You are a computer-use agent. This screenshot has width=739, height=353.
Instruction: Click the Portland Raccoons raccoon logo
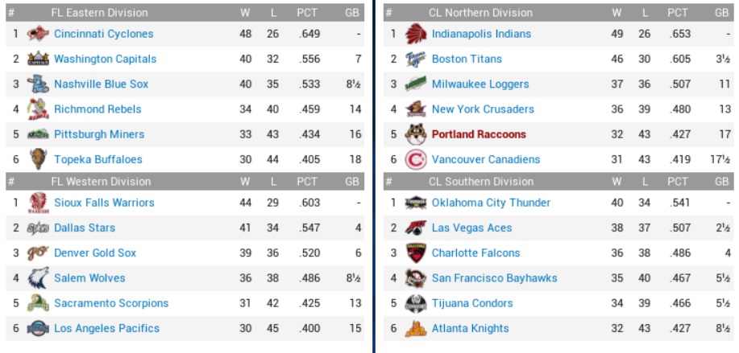[415, 134]
